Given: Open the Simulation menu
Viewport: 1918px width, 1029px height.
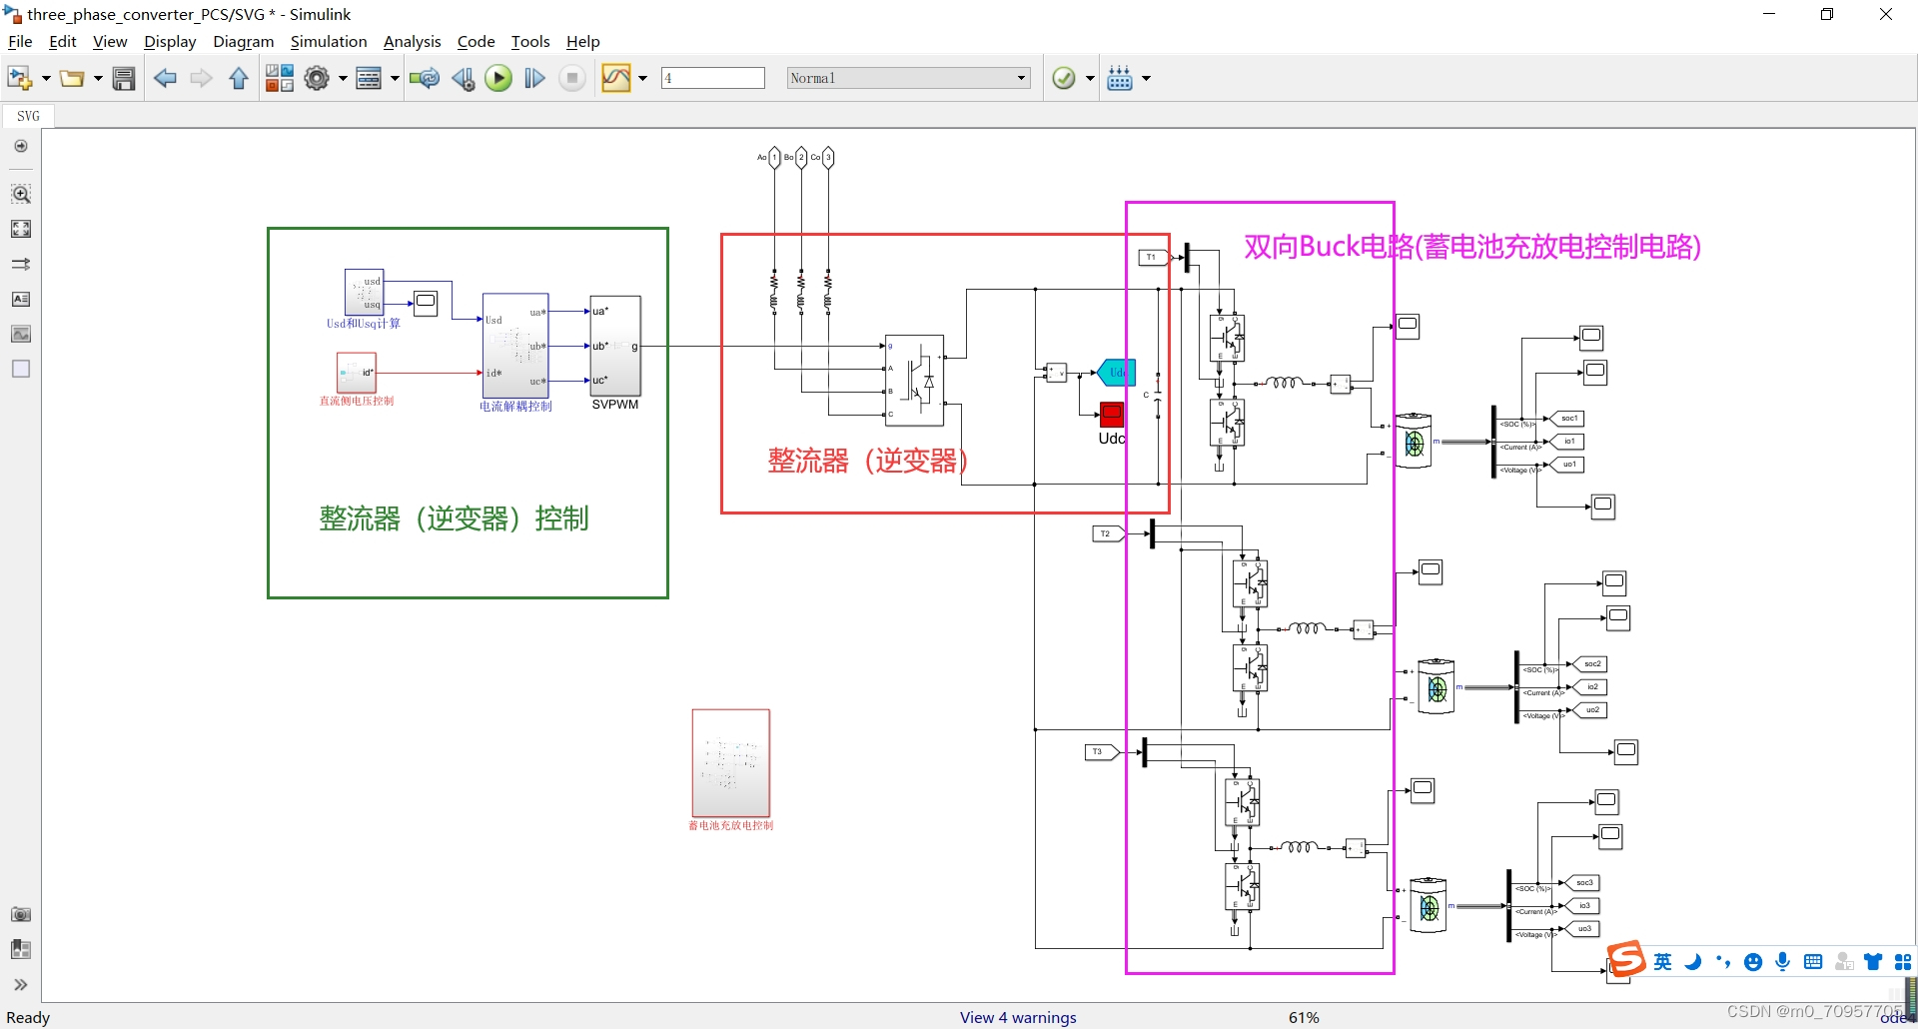Looking at the screenshot, I should [329, 41].
